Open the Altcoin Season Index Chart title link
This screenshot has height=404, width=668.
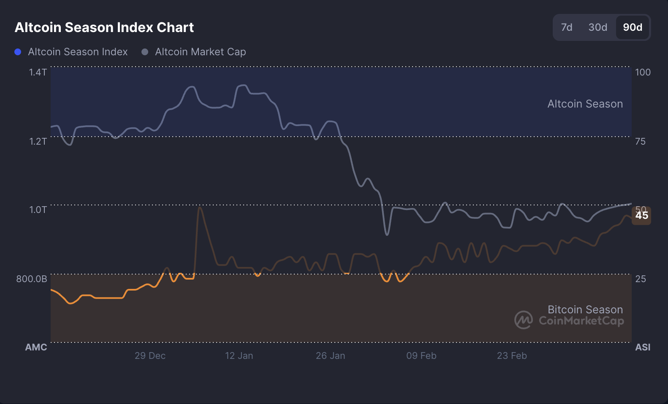tap(104, 27)
